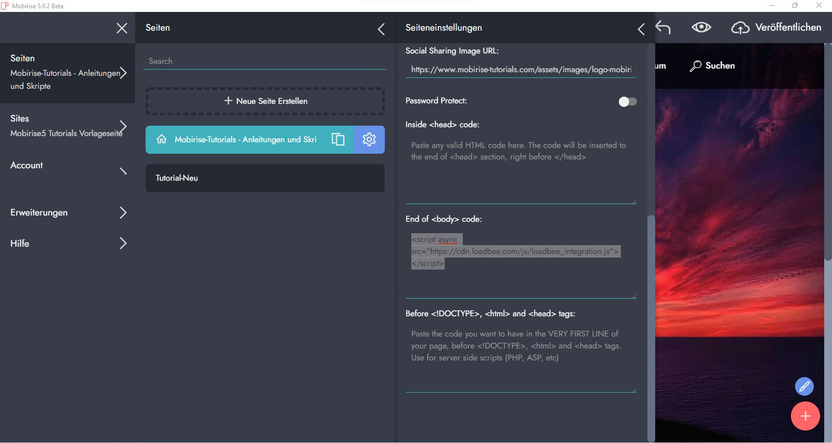Click the undo arrow icon

[663, 28]
